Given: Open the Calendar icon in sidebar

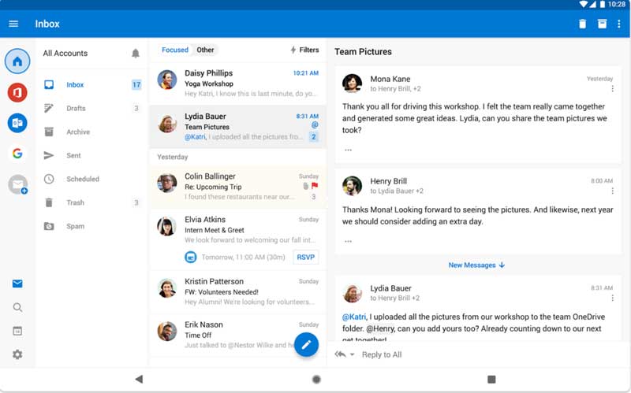Looking at the screenshot, I should [17, 331].
